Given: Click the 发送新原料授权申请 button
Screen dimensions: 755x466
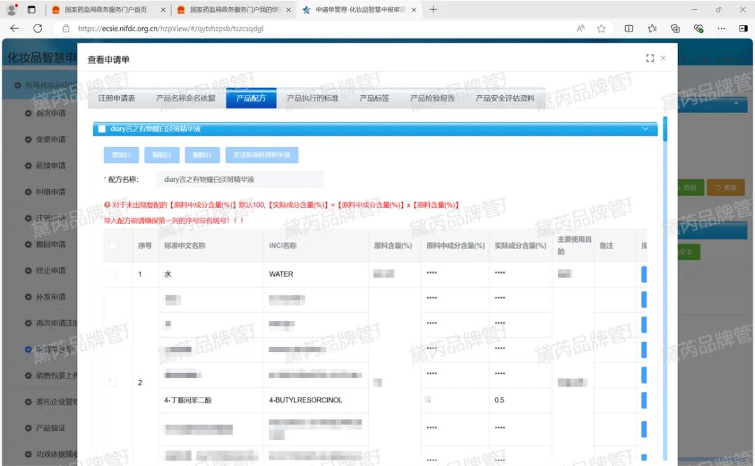Looking at the screenshot, I should [x=261, y=155].
